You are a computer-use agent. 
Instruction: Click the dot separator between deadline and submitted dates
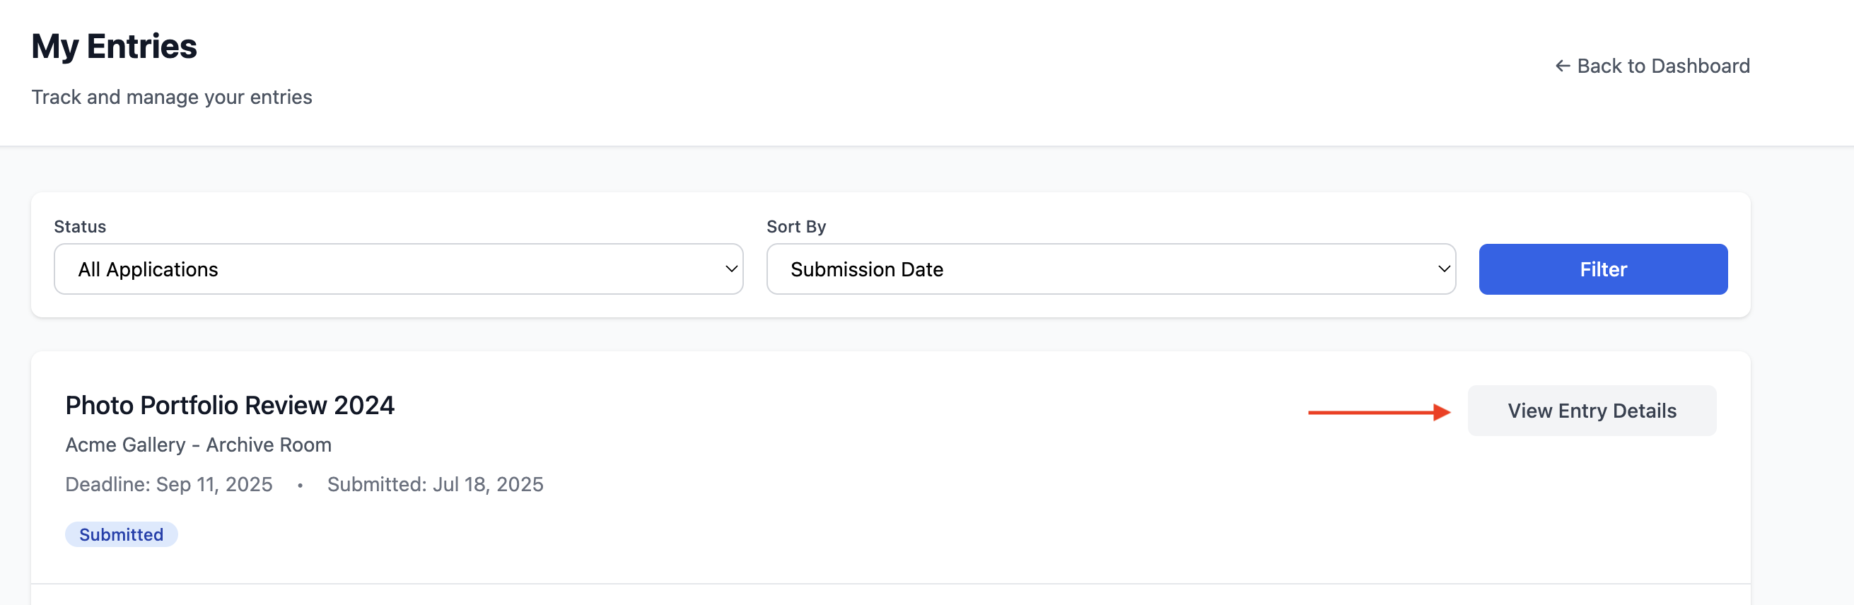[x=300, y=486]
